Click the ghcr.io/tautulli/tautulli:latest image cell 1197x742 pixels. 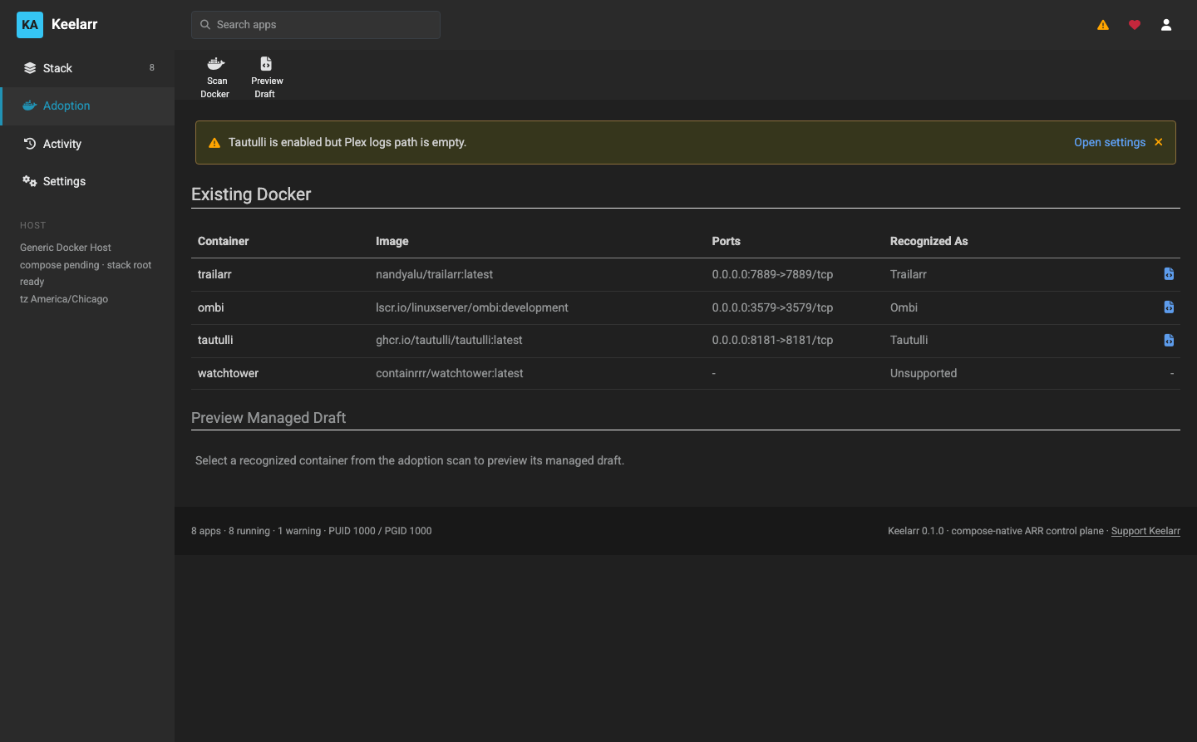[449, 340]
